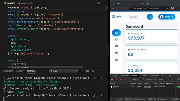Click the Orbit logo
Image resolution: width=180 pixels, height=101 pixels.
click(116, 17)
